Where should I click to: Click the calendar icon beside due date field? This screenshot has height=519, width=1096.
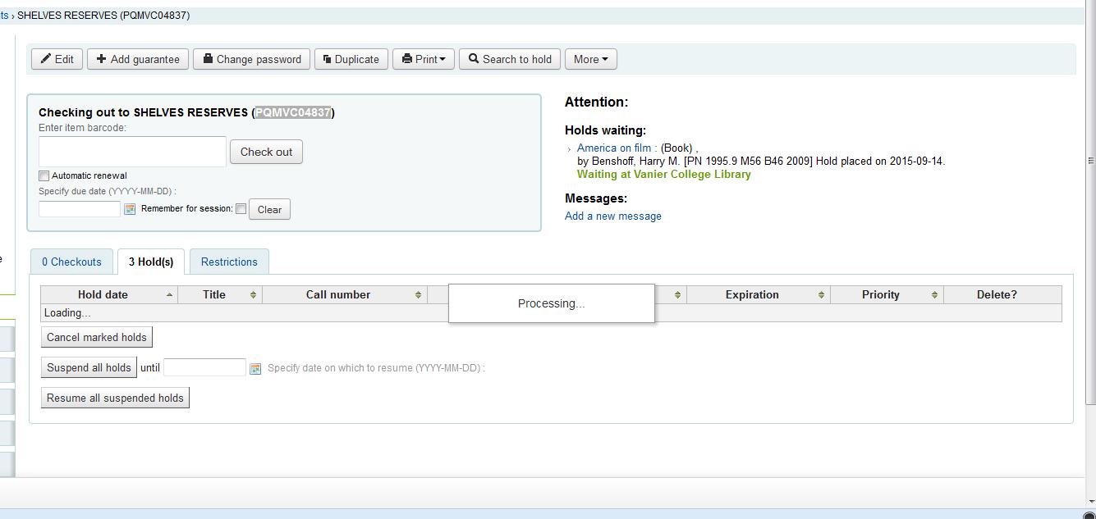[x=130, y=209]
